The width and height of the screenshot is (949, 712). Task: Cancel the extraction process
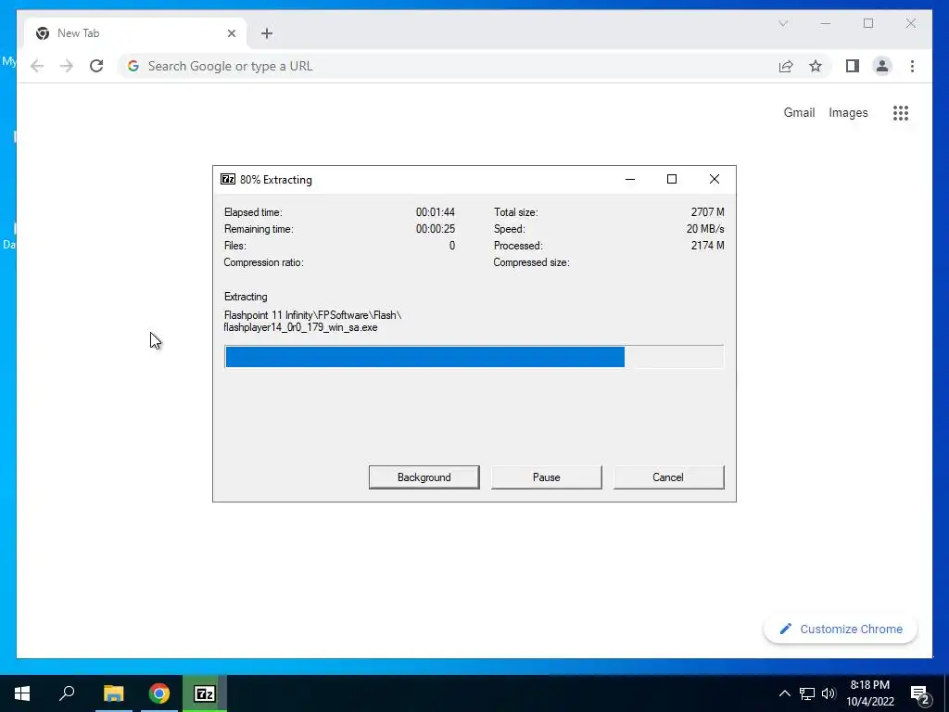click(x=668, y=477)
